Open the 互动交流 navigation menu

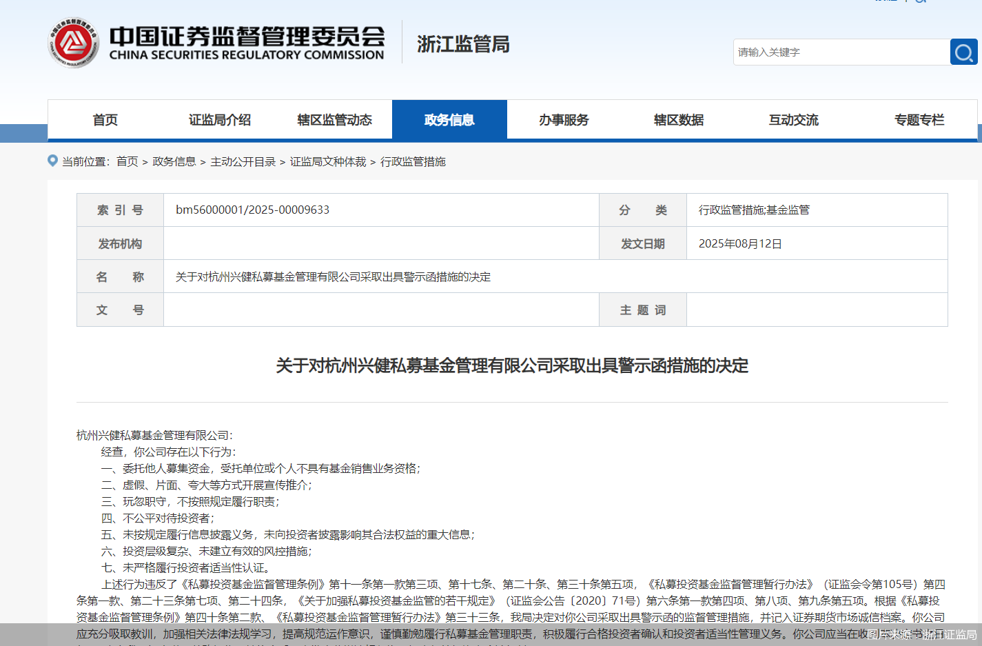793,119
